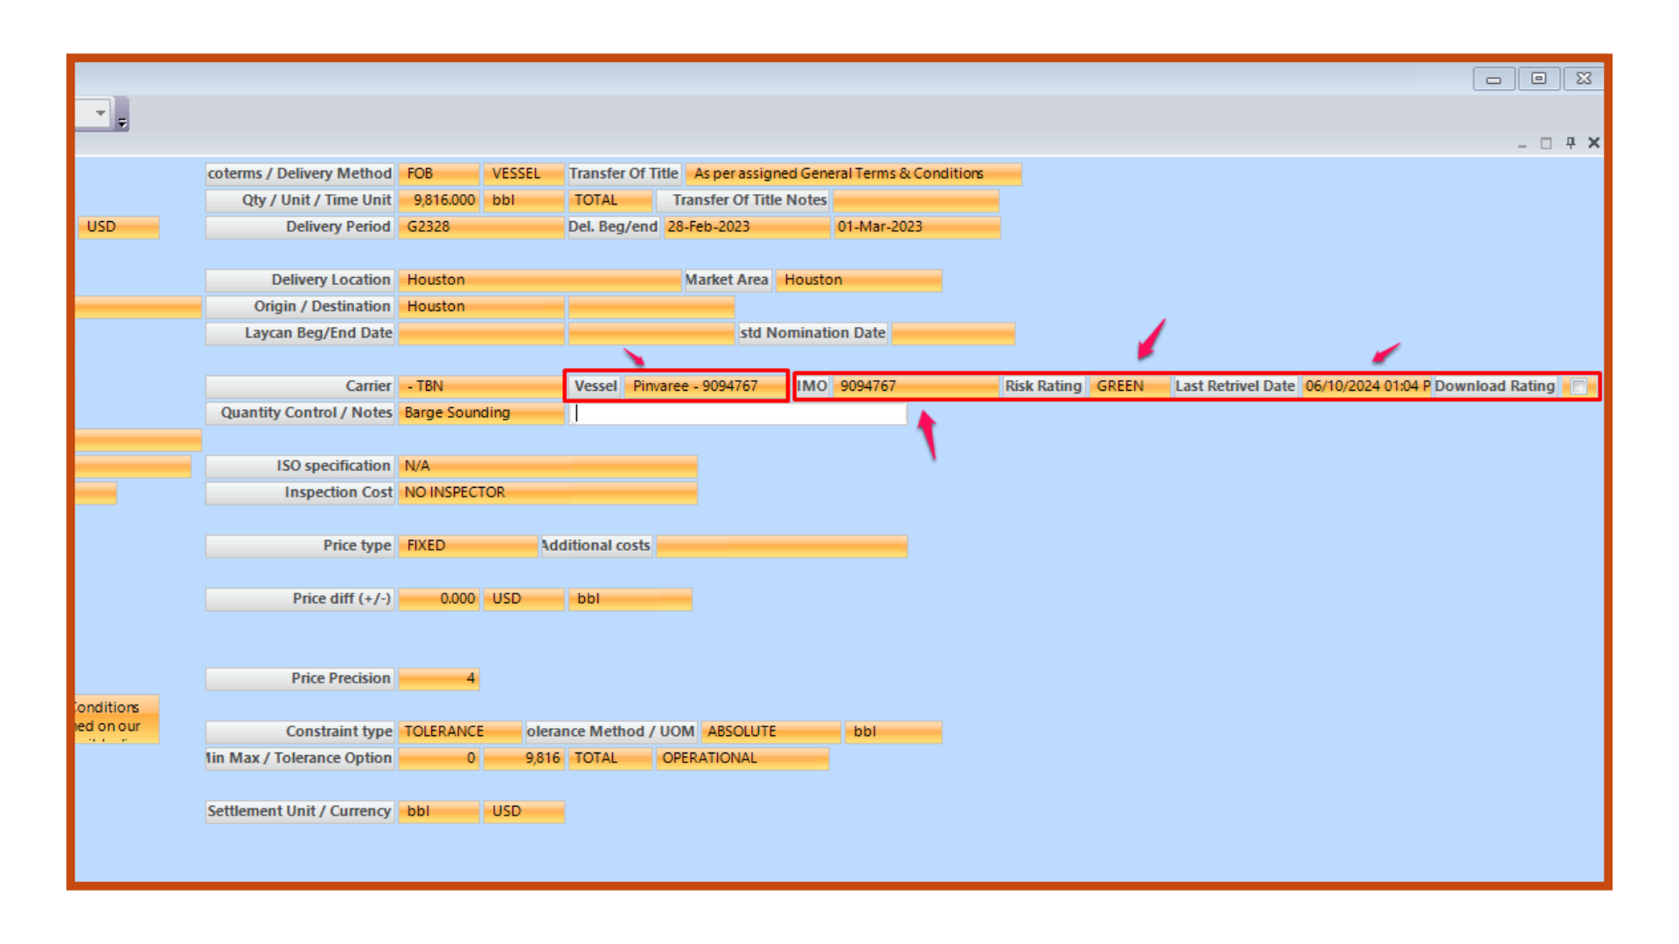This screenshot has height=944, width=1679.
Task: Click the Last Retrivel Date value
Action: click(1366, 386)
